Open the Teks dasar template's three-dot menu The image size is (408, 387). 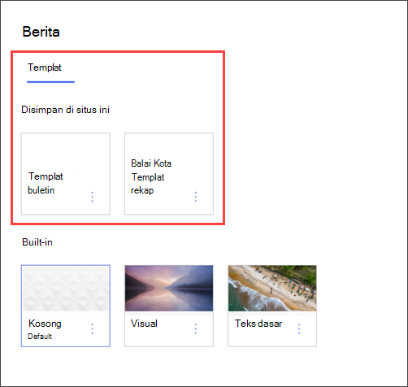tap(299, 328)
